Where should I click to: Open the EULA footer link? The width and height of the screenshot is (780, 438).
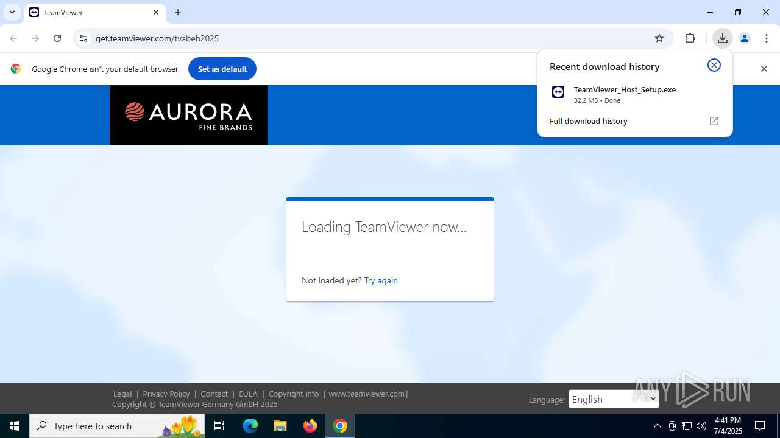point(248,394)
